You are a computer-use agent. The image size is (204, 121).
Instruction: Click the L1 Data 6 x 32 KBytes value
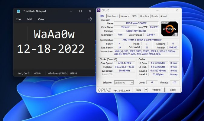(x=158, y=63)
